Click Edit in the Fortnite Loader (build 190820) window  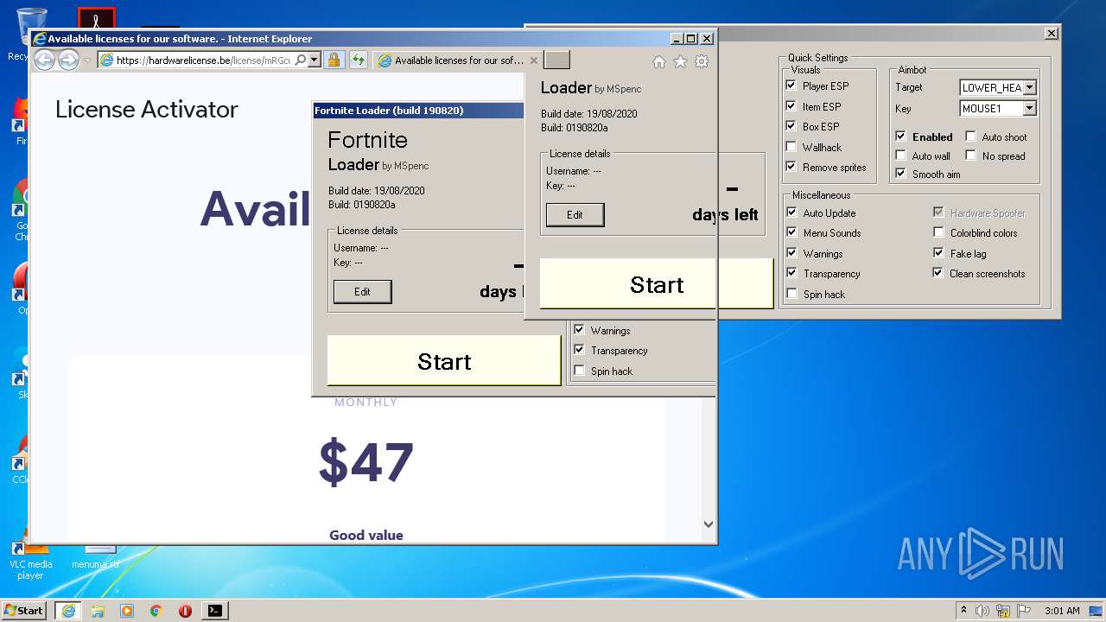click(x=362, y=292)
